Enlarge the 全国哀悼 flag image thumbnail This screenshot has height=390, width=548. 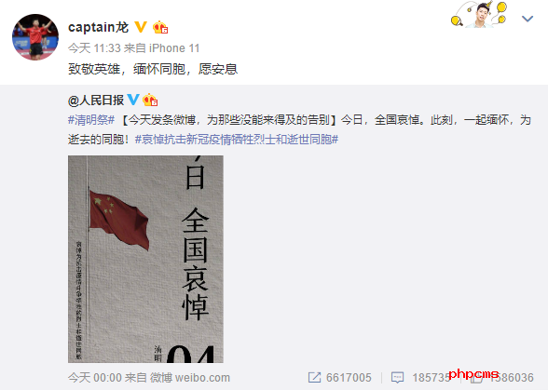145,259
